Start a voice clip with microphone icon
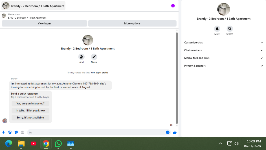Image resolution: width=266 pixels, height=150 pixels. pyautogui.click(x=3, y=132)
